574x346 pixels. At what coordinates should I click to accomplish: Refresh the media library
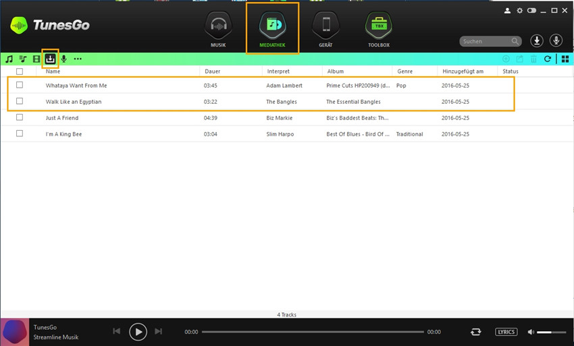[548, 59]
